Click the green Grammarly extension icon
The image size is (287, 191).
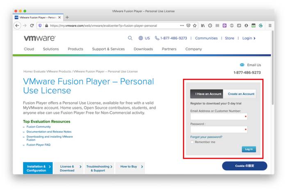(261, 25)
